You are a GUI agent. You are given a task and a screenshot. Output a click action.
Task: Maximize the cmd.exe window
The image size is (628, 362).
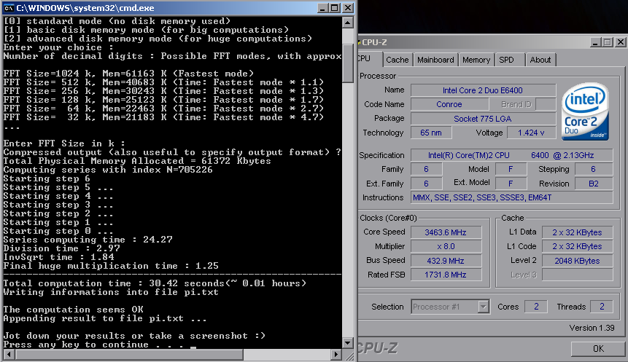[x=335, y=8]
